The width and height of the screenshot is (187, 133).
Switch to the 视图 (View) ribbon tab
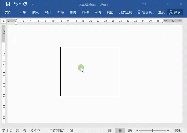pos(110,12)
